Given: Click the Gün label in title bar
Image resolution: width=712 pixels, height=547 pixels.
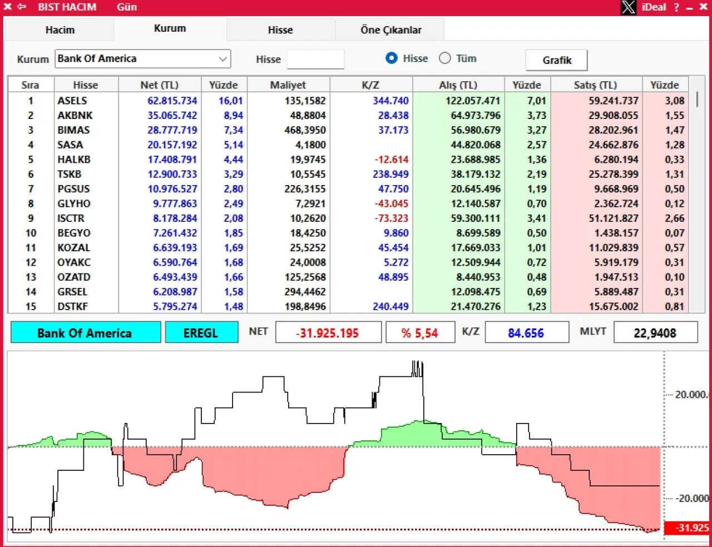Looking at the screenshot, I should [x=127, y=7].
